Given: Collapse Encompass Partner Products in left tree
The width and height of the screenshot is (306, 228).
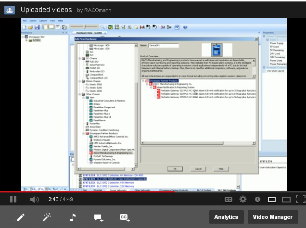Looking at the screenshot, I should click(84, 133).
